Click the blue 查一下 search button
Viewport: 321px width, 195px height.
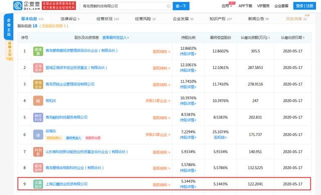point(181,6)
